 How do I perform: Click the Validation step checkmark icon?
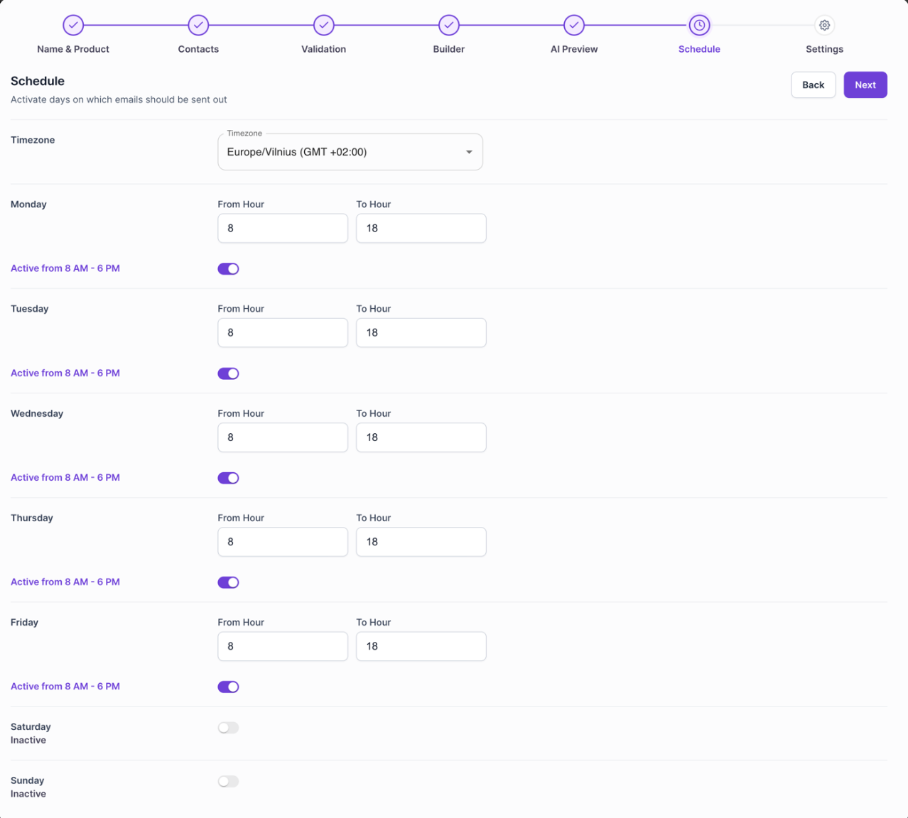pyautogui.click(x=323, y=25)
